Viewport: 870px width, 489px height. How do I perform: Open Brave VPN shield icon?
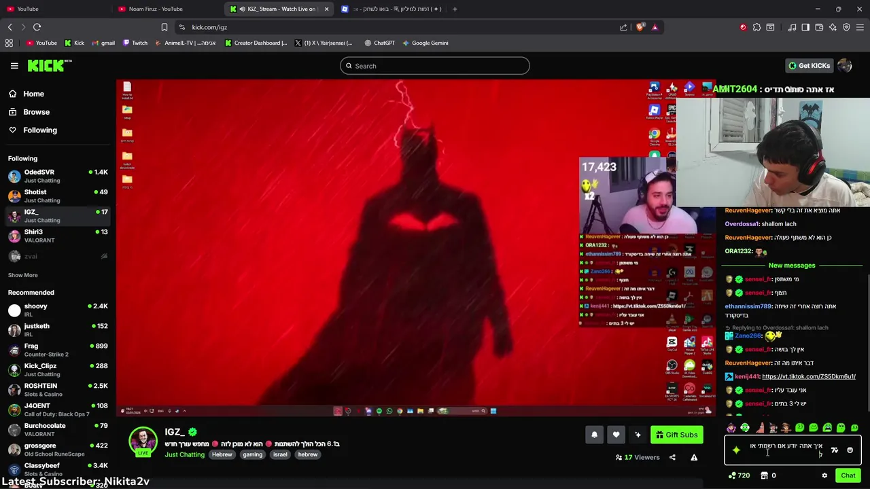pos(846,27)
